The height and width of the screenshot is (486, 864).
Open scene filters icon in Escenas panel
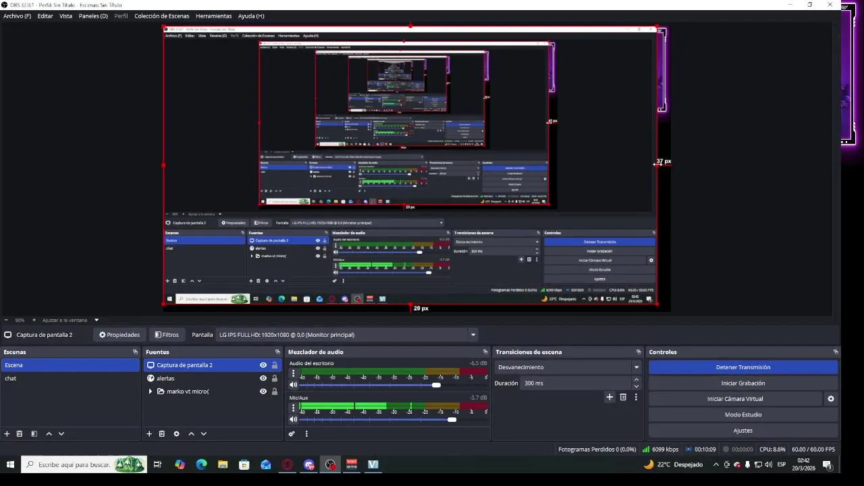click(34, 434)
